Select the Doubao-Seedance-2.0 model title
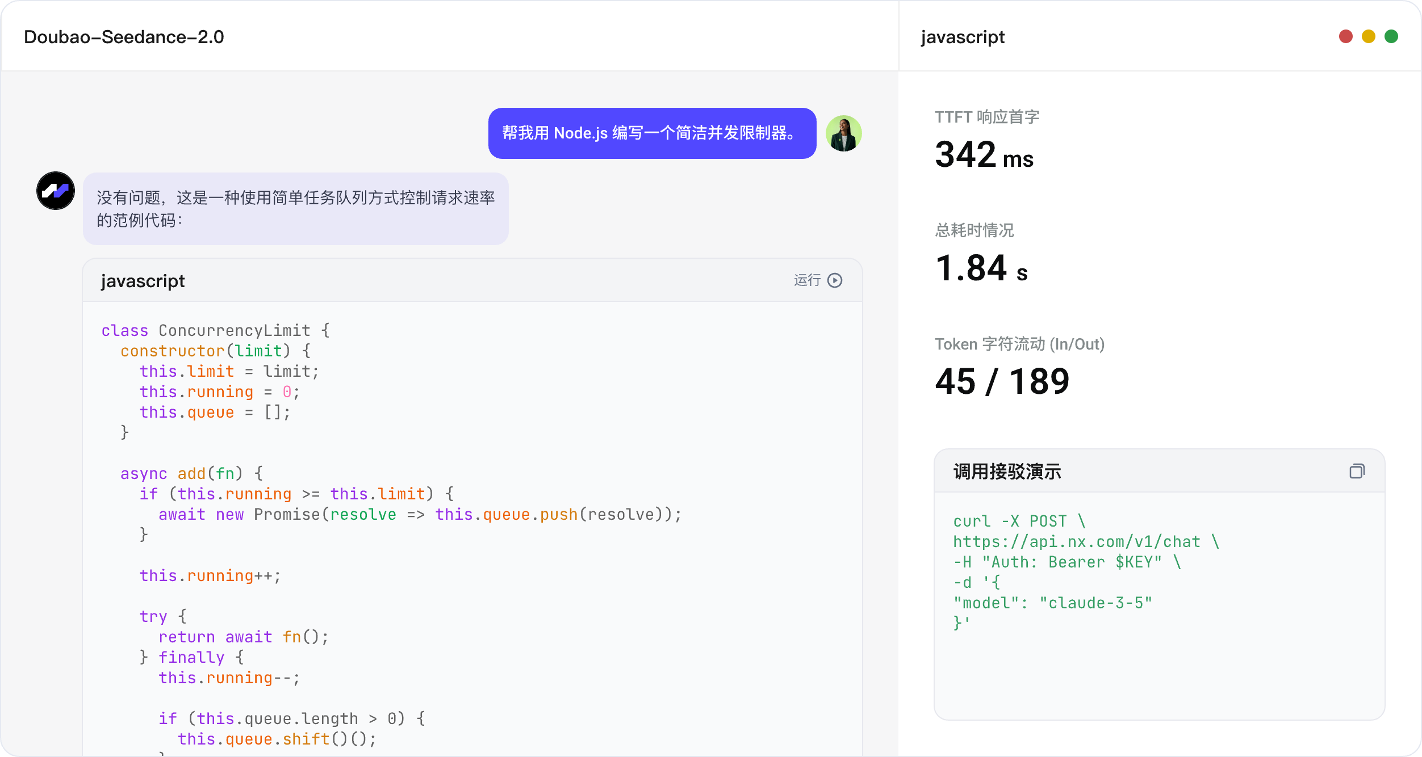This screenshot has width=1422, height=757. click(x=124, y=37)
